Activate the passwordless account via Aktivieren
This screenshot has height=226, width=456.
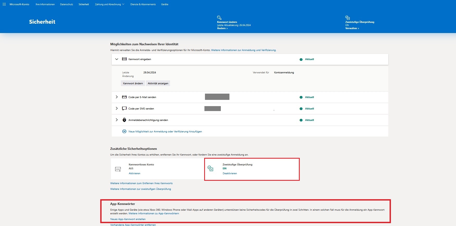coord(134,173)
